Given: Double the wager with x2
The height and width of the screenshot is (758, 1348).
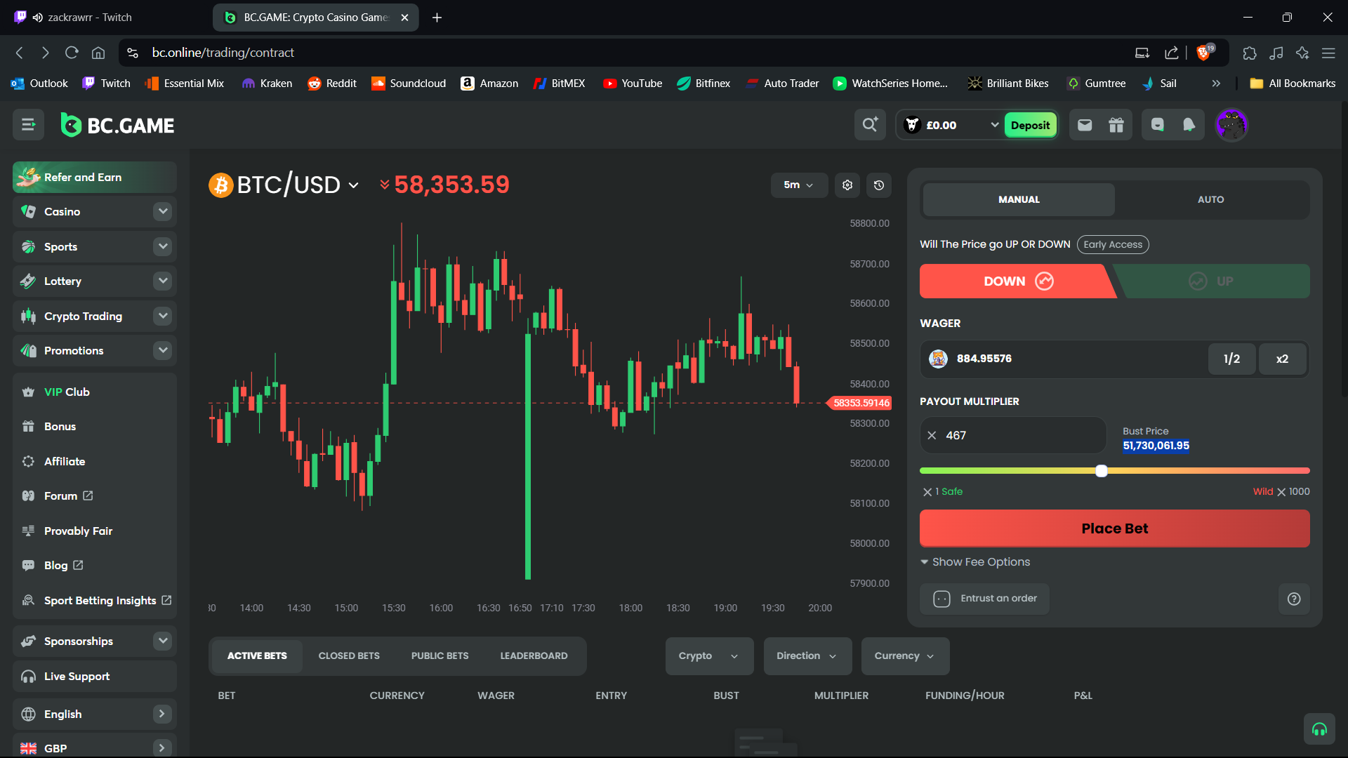Looking at the screenshot, I should (x=1282, y=359).
